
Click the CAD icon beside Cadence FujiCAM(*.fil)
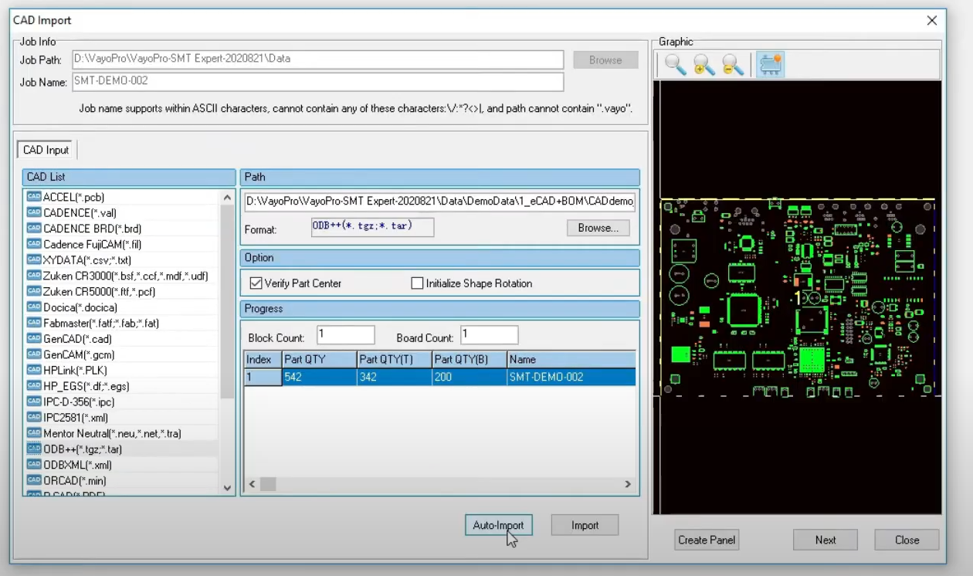click(x=34, y=244)
